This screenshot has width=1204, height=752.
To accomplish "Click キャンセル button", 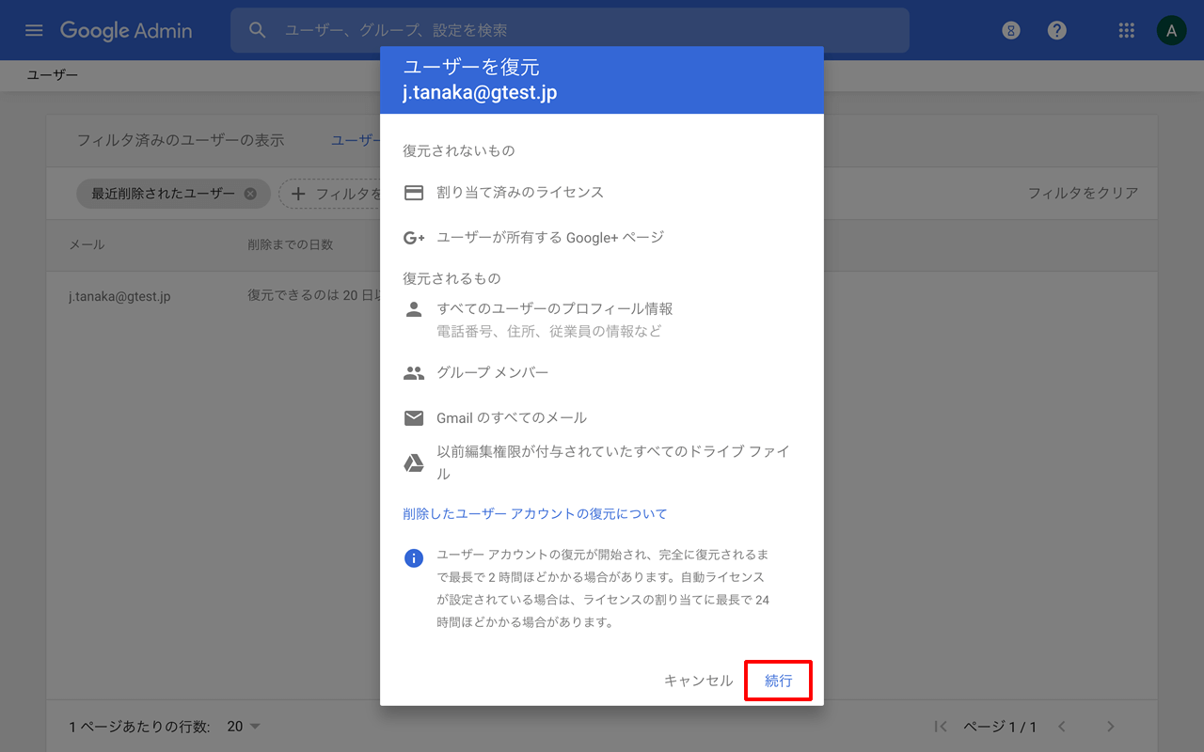I will pyautogui.click(x=698, y=681).
